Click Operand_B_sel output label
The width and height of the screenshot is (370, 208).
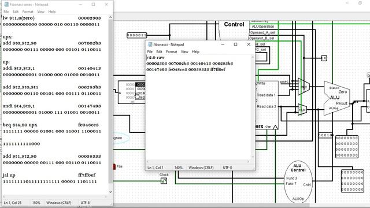pyautogui.click(x=262, y=38)
